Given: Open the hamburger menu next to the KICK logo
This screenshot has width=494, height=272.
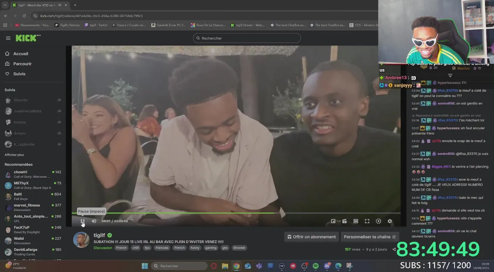Looking at the screenshot, I should pos(8,38).
